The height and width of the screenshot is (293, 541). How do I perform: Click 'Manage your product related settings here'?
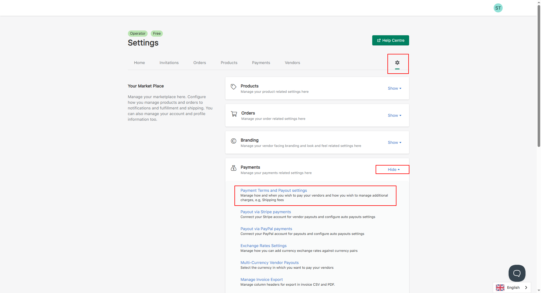274,92
